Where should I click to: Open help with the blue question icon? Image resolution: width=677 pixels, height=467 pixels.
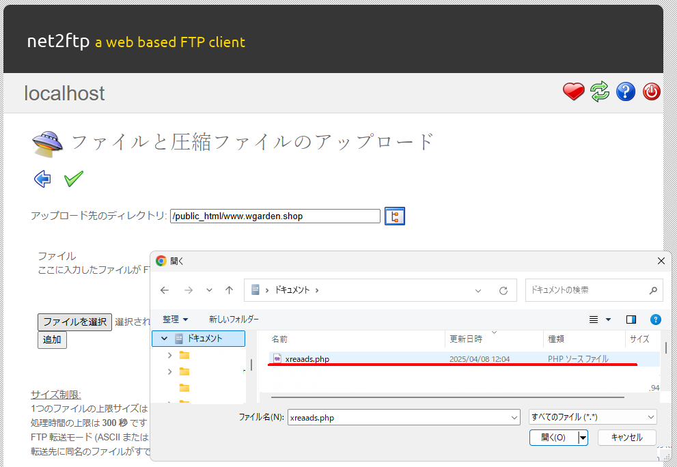(x=626, y=91)
